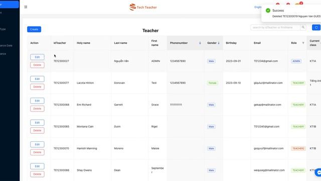Delete teacher TE12300070
Image resolution: width=321 pixels, height=181 pixels.
tap(37, 152)
